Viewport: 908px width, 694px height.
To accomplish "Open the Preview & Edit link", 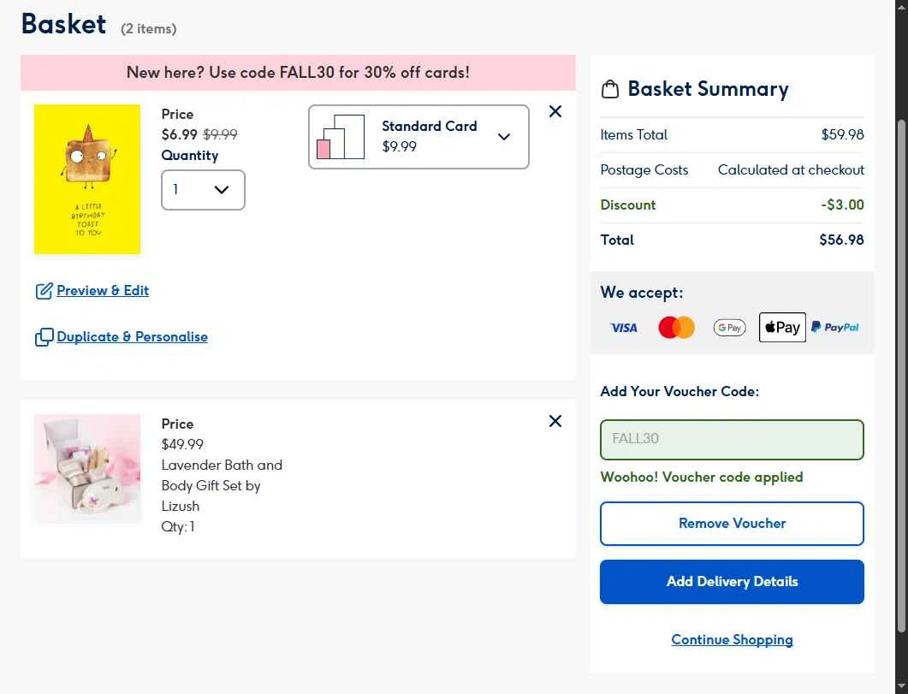I will (x=103, y=291).
